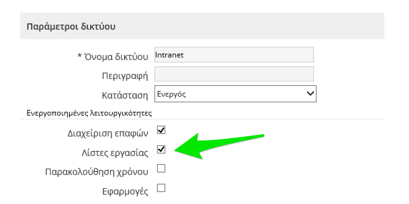Click the Διαχείριση επαφών label text

point(108,134)
